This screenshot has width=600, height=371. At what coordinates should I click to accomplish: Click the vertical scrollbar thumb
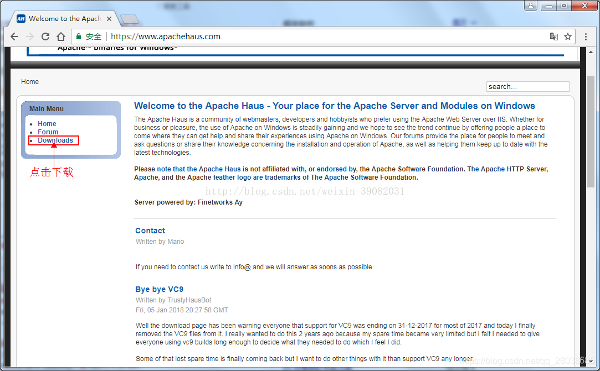pos(591,132)
